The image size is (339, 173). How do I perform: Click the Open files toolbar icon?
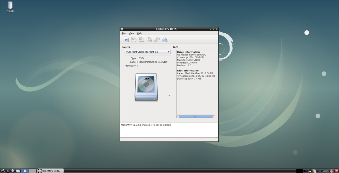(126, 40)
